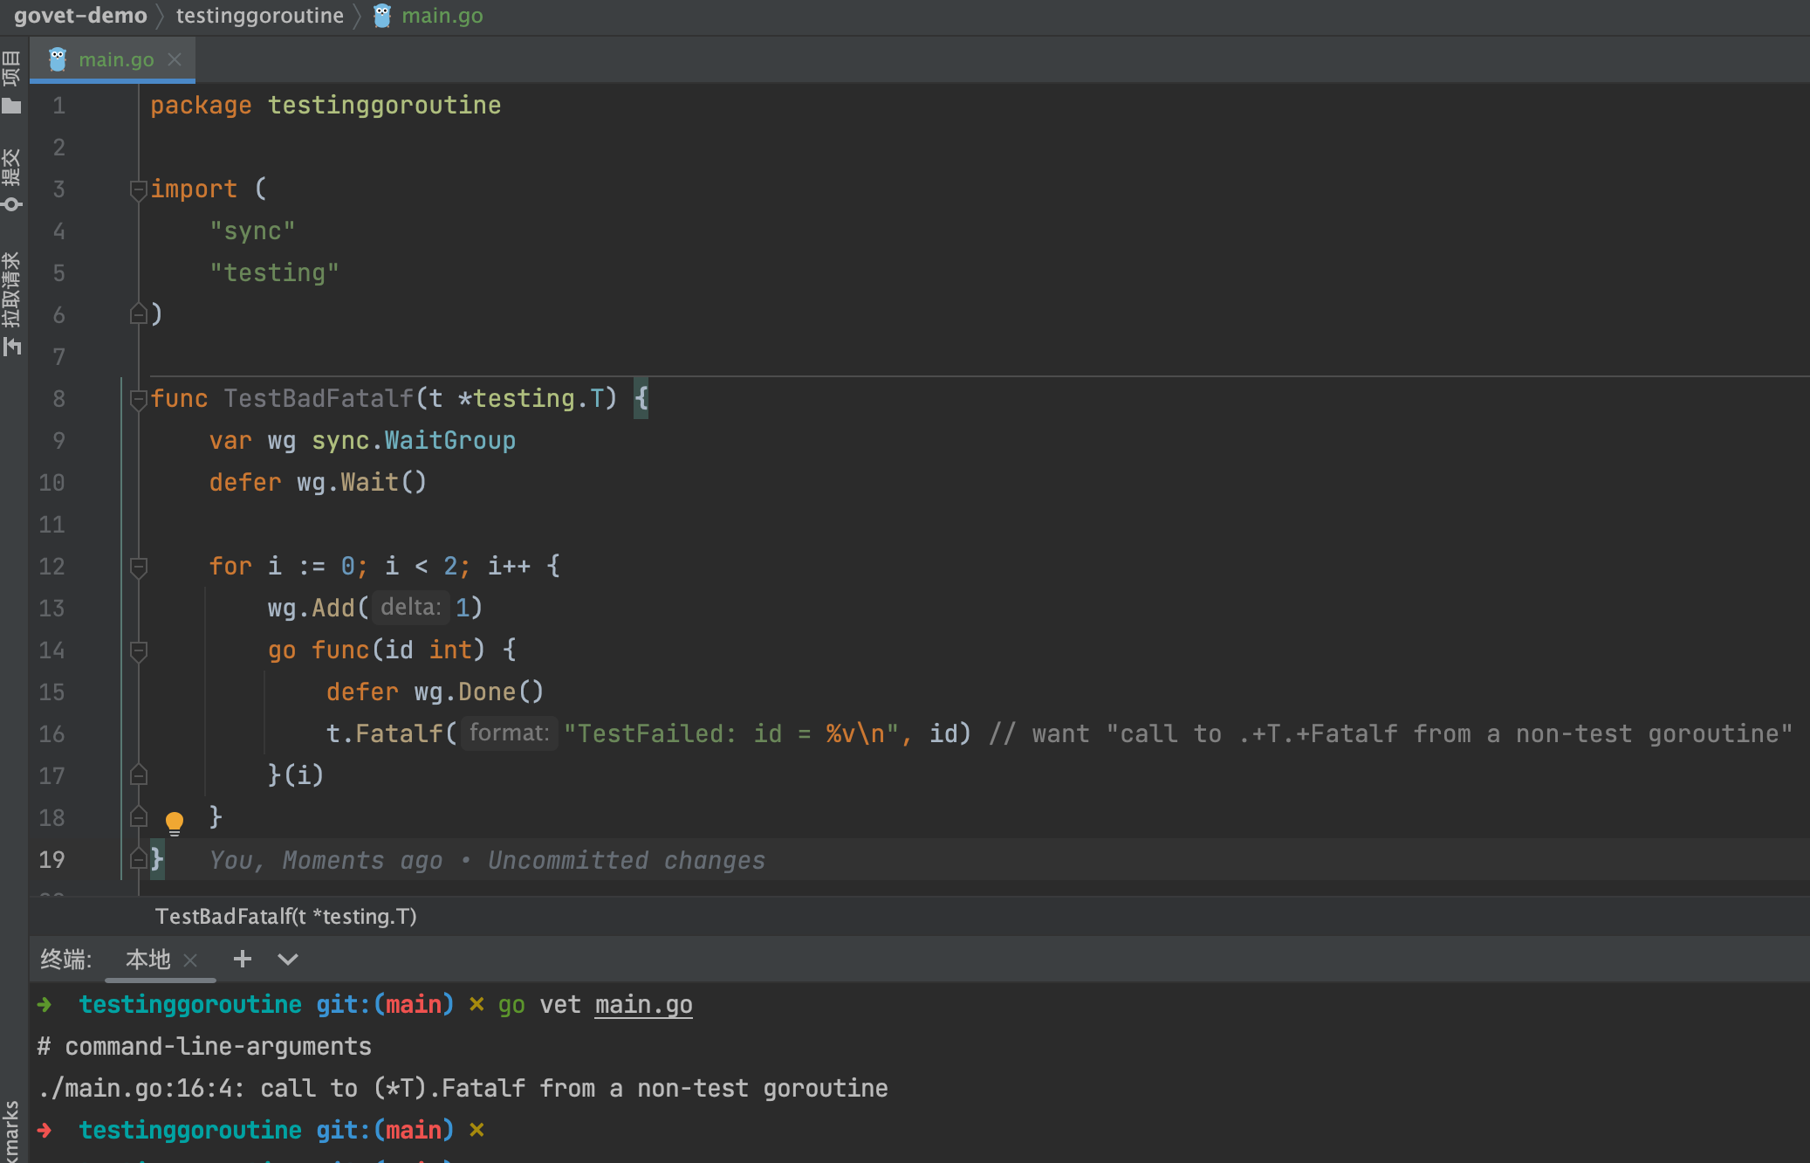1810x1163 pixels.
Task: Collapse the import block fold marker
Action: pyautogui.click(x=138, y=189)
